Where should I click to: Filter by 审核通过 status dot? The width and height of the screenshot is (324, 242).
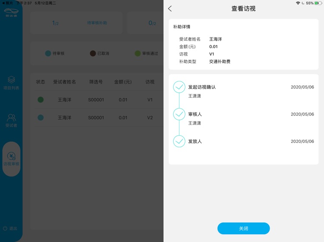pyautogui.click(x=138, y=53)
